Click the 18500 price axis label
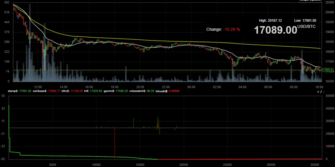The width and height of the screenshot is (335, 167). [x=329, y=42]
